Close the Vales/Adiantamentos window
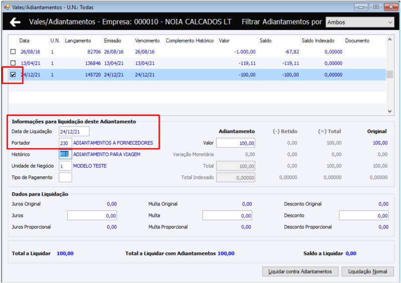The width and height of the screenshot is (401, 283). coord(391,7)
